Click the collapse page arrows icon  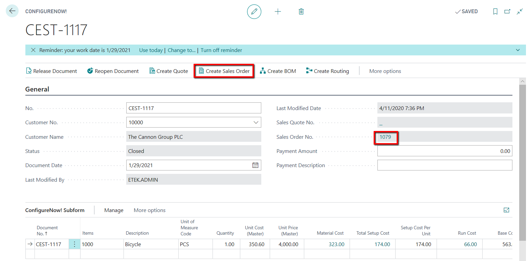point(520,11)
